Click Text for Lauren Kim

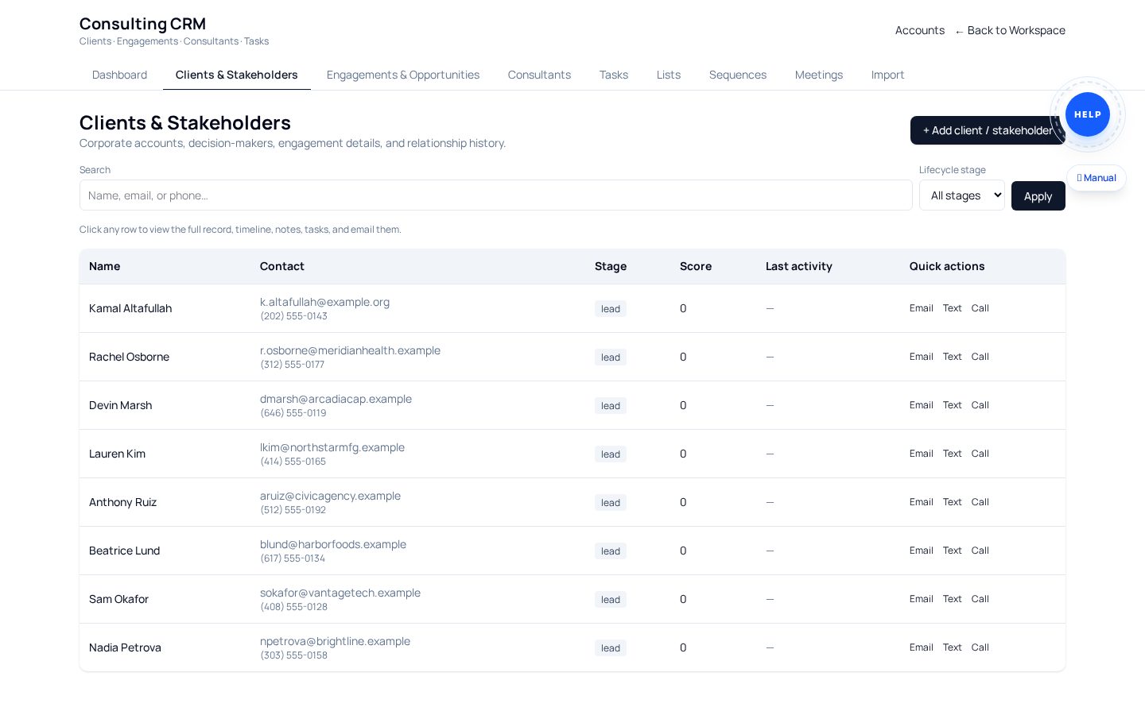coord(952,454)
